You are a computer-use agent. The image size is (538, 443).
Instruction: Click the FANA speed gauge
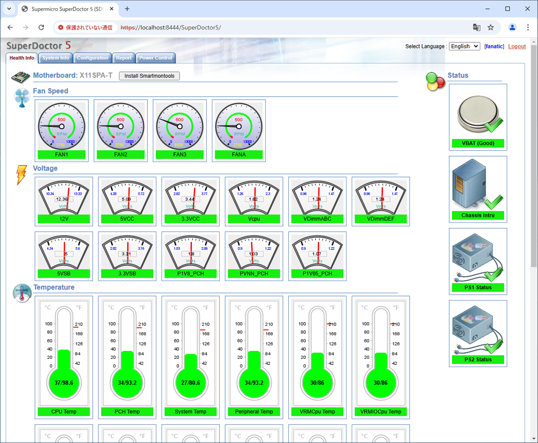tap(239, 131)
